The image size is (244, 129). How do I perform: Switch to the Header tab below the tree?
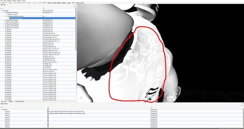point(11,101)
